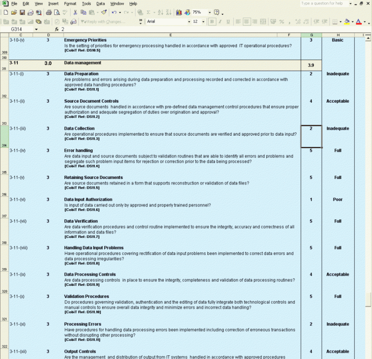
Task: Click the Save icon in toolbar
Action: 23,13
